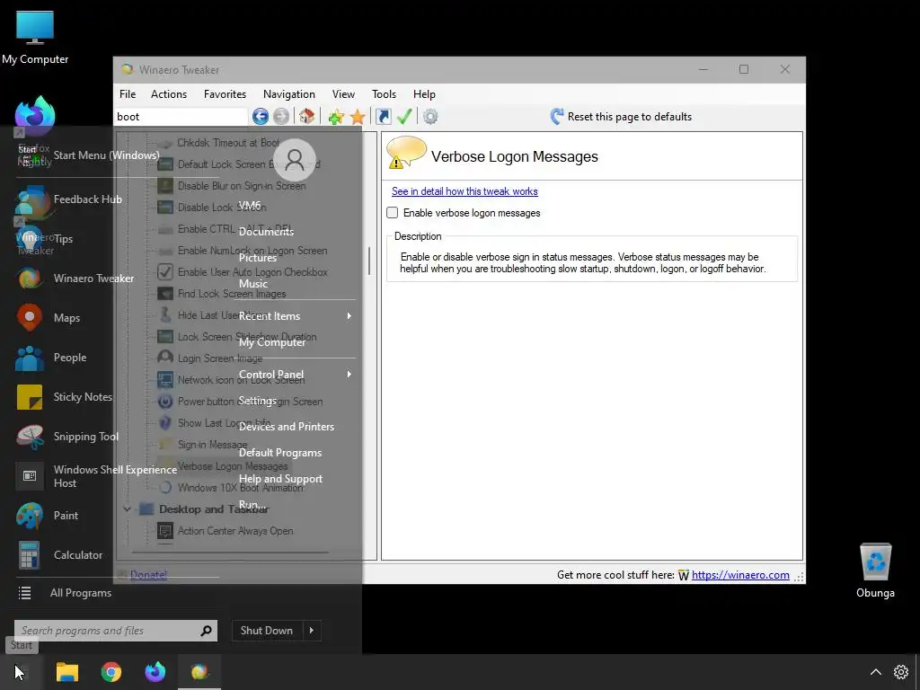The height and width of the screenshot is (690, 920).
Task: Open the system tray settings gear
Action: [900, 672]
